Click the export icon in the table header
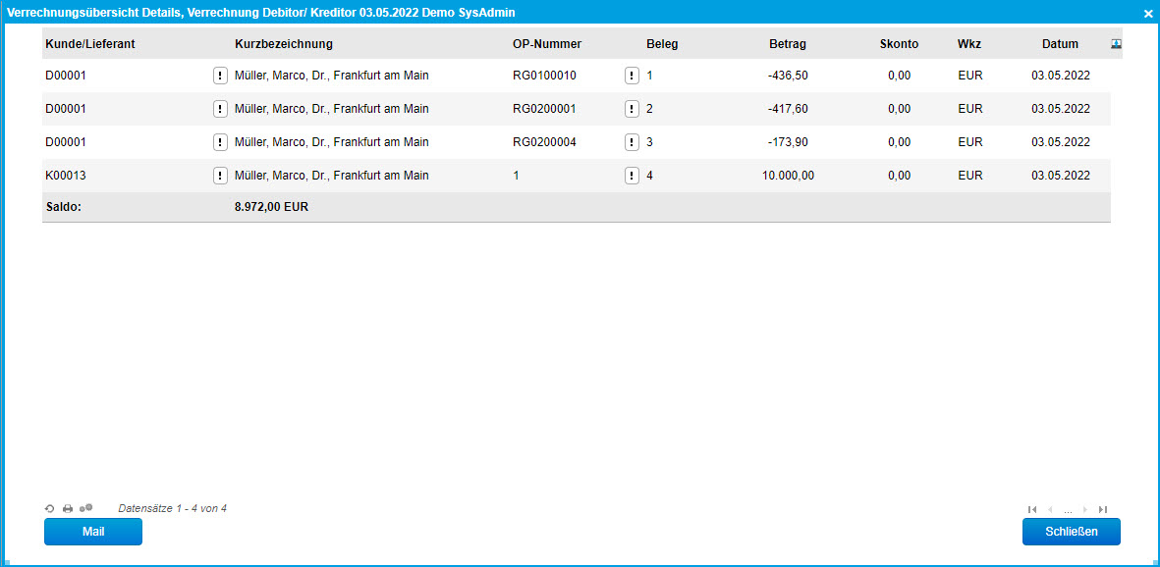 point(1117,43)
